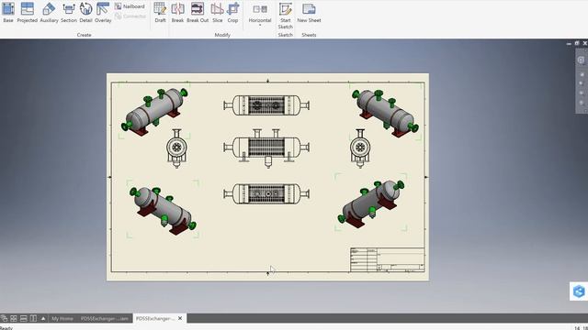Select the Crop tool

click(232, 12)
